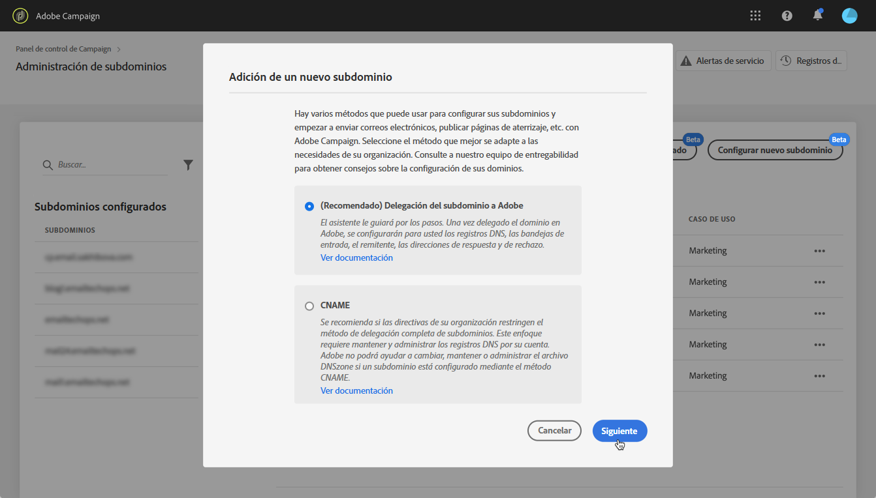Open the user profile avatar
The width and height of the screenshot is (876, 498).
[x=849, y=16]
